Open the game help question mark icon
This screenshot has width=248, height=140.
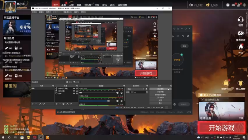228,5
